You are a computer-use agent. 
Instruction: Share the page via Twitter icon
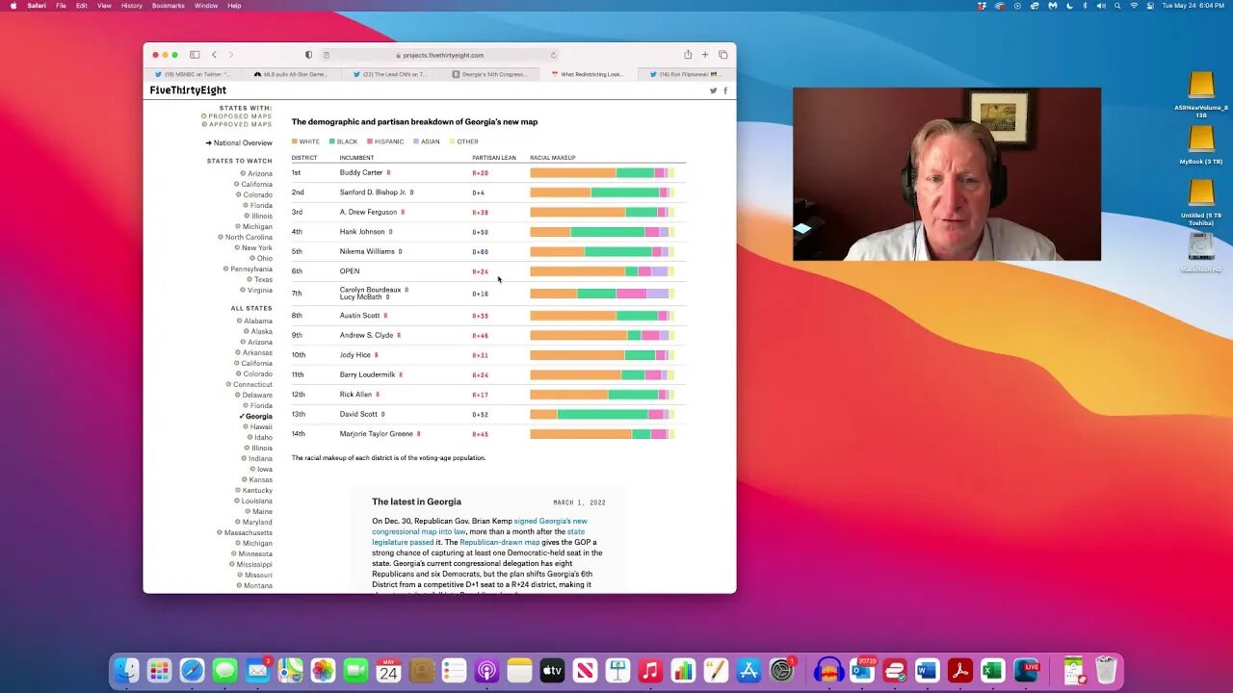(714, 90)
